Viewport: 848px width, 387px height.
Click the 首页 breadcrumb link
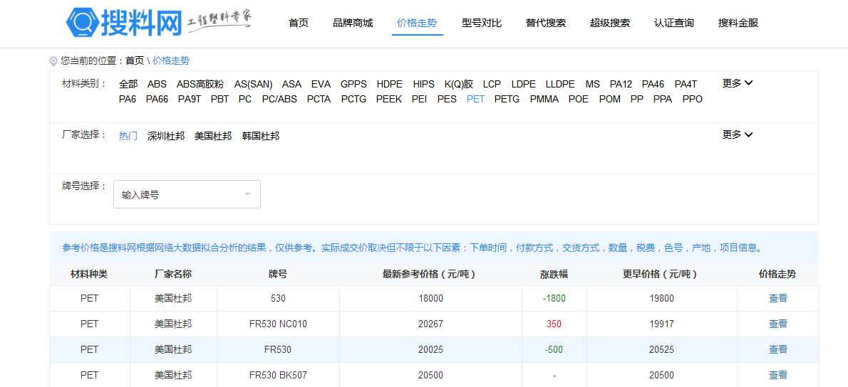pyautogui.click(x=135, y=61)
